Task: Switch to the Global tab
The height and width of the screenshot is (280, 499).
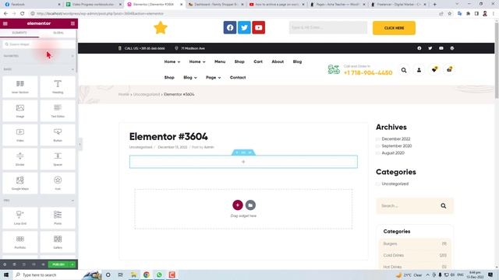Action: coord(58,33)
